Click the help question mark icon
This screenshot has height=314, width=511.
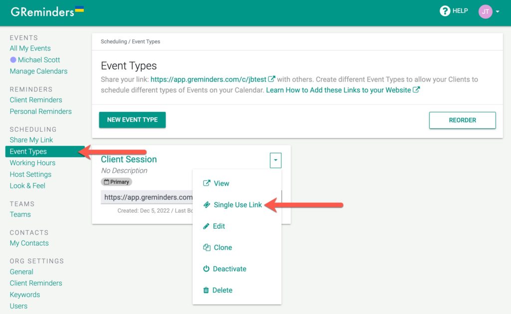445,11
